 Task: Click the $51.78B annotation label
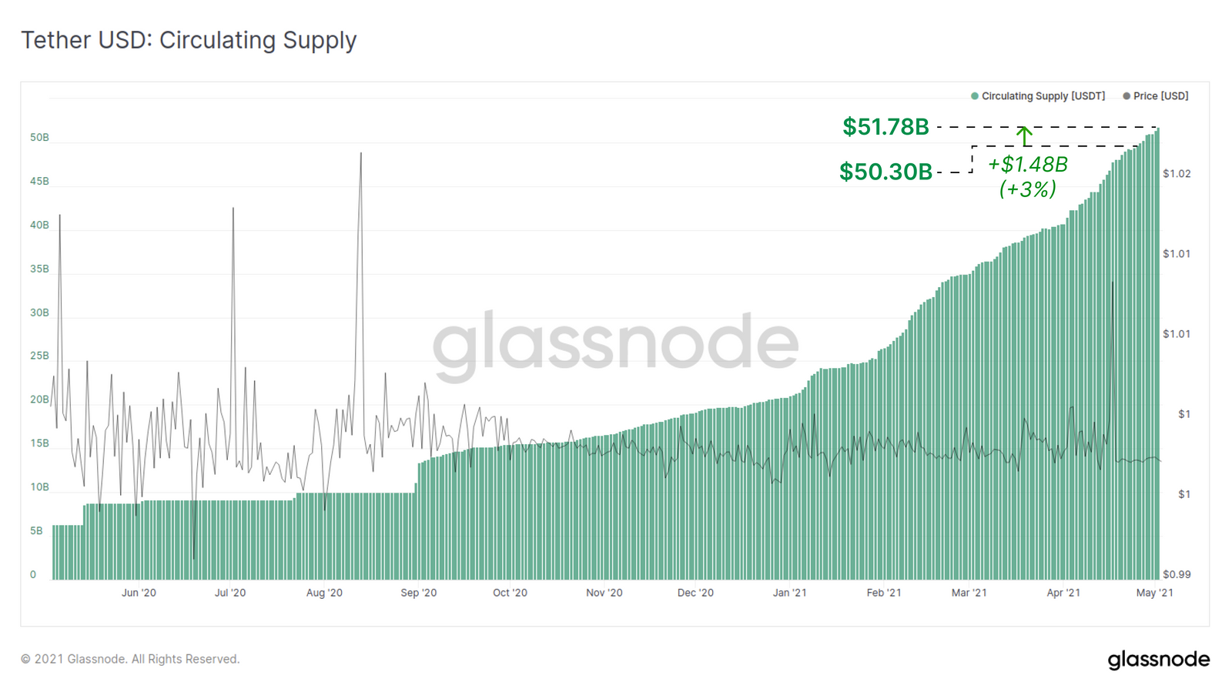[x=885, y=126]
